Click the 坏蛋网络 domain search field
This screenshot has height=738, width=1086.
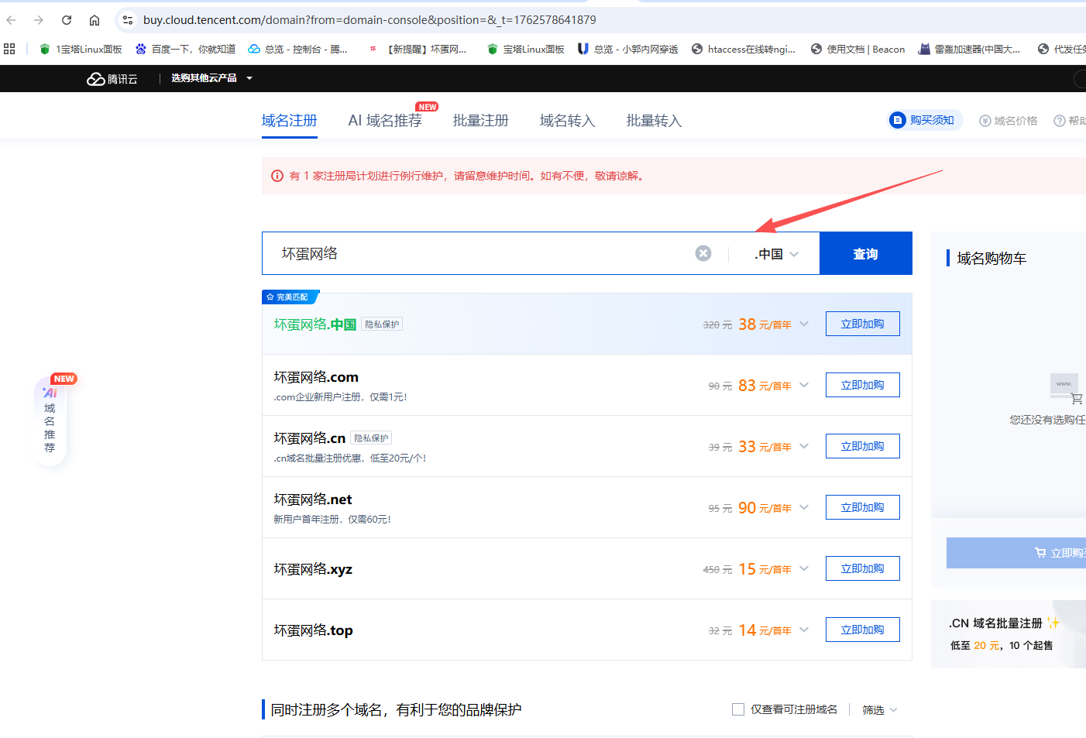pyautogui.click(x=480, y=254)
